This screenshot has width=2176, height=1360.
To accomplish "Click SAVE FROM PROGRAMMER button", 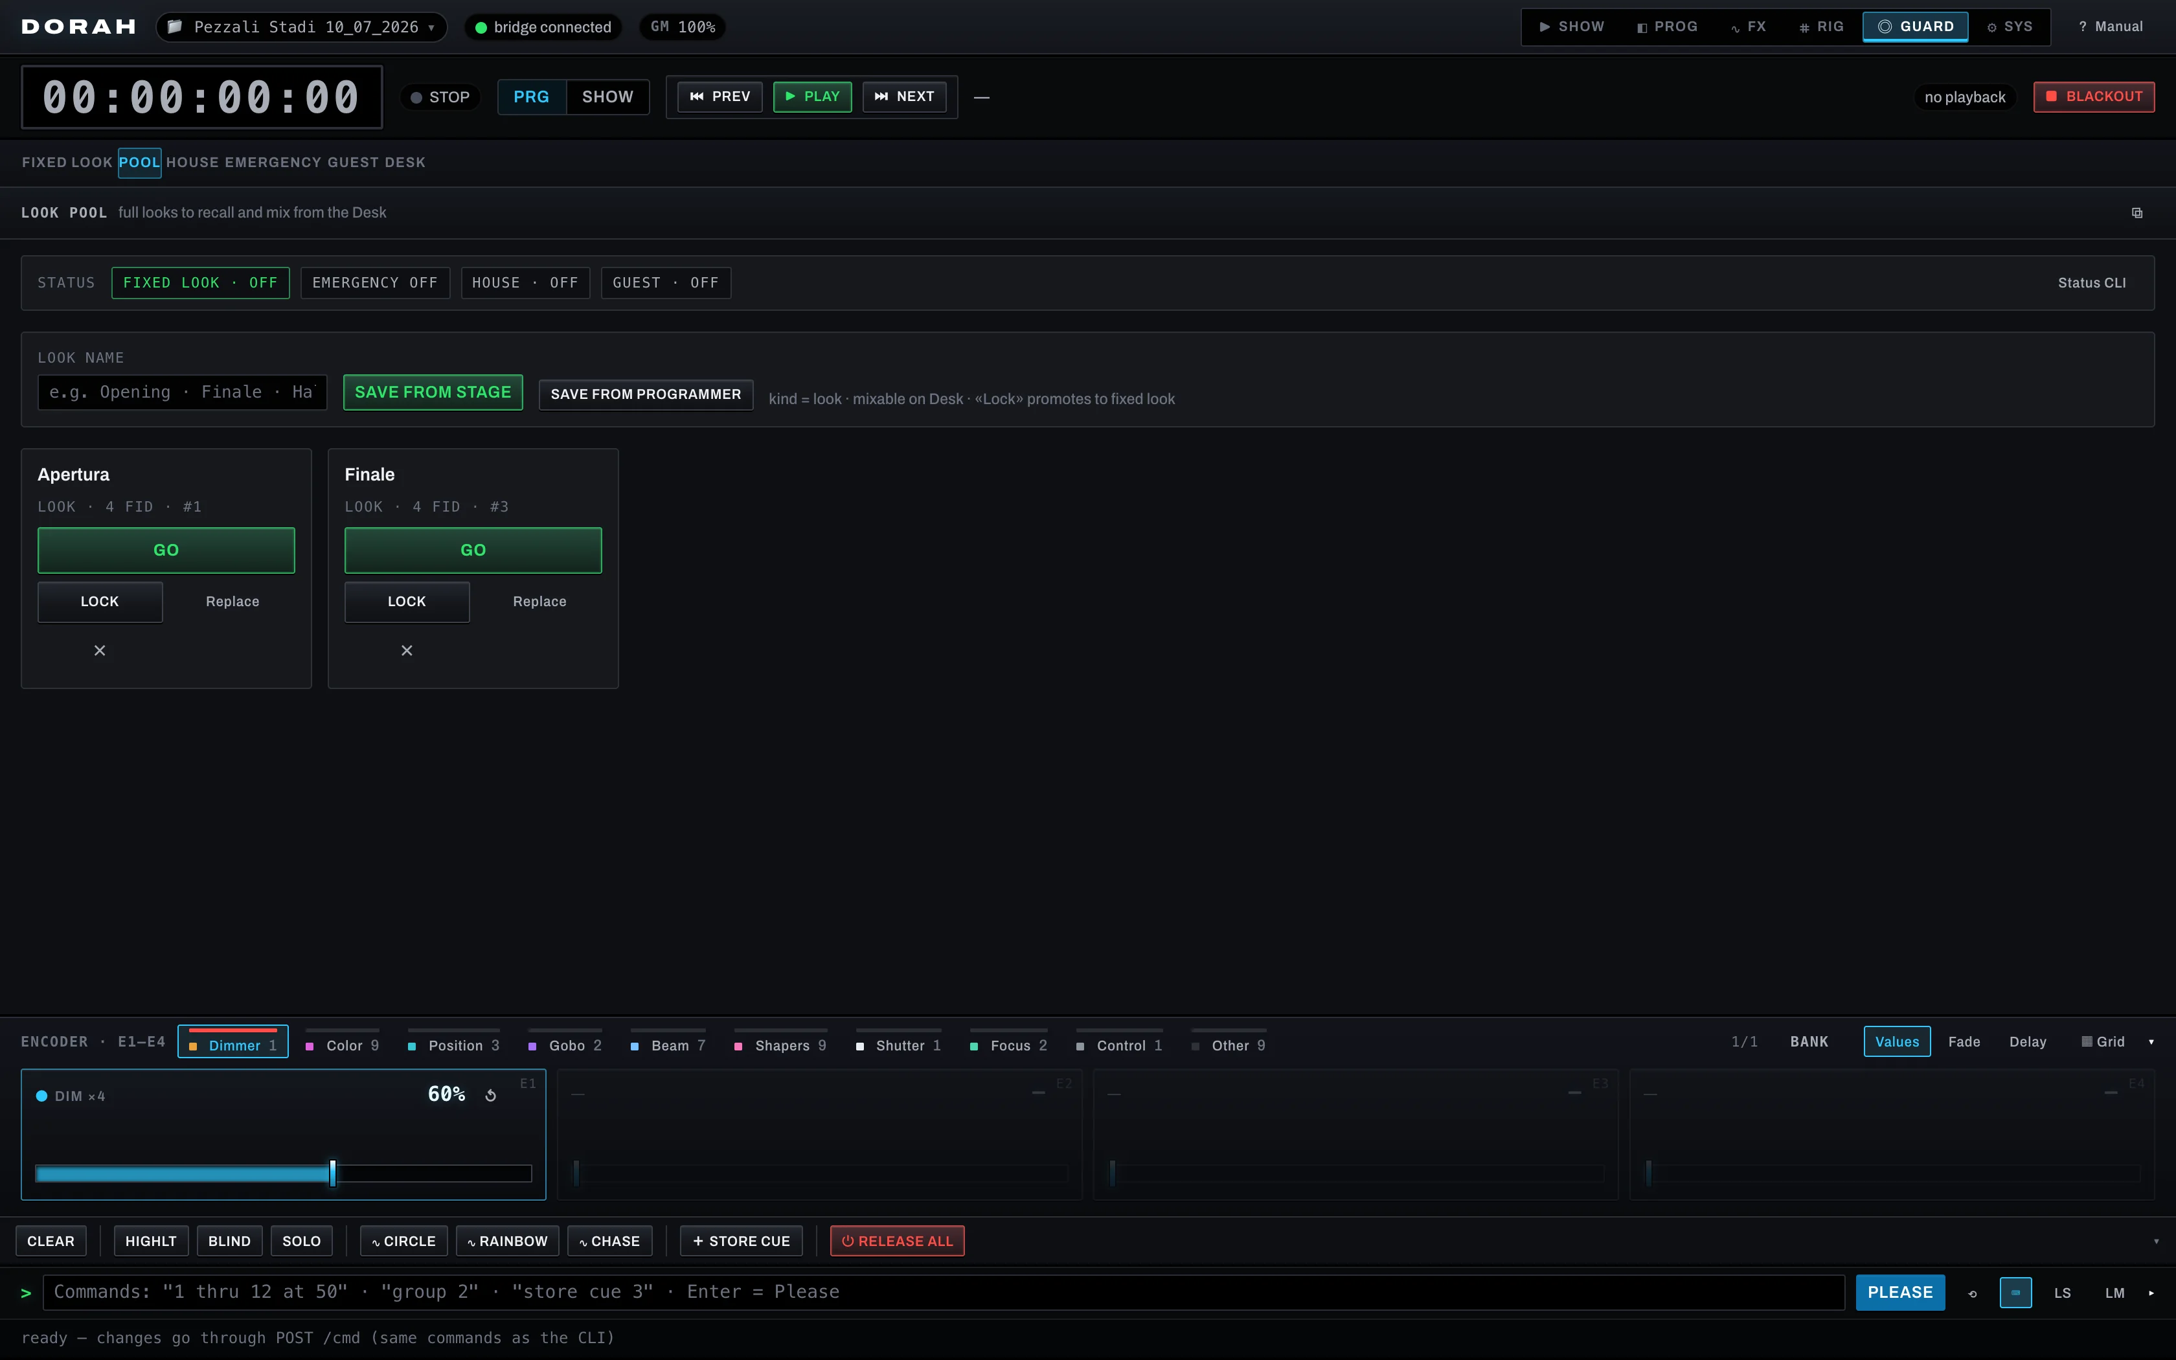I will [x=646, y=394].
